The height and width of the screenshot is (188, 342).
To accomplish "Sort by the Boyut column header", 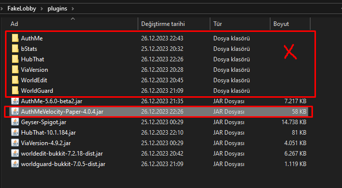I will click(281, 24).
